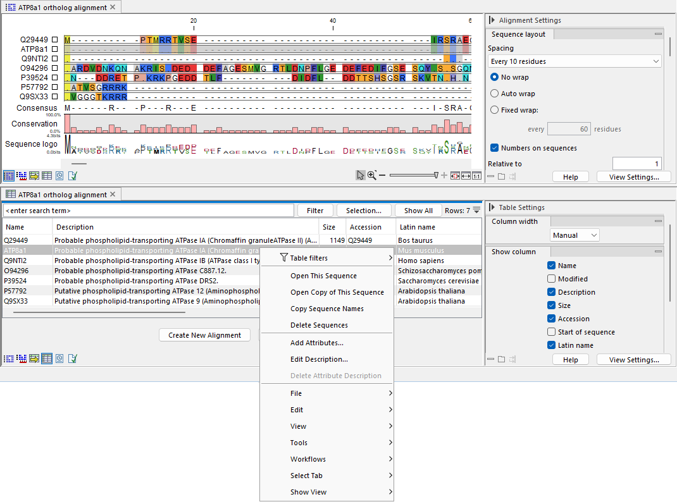The width and height of the screenshot is (677, 504).
Task: Close upper ATP8a1 ortholog alignment tab
Action: pyautogui.click(x=113, y=7)
